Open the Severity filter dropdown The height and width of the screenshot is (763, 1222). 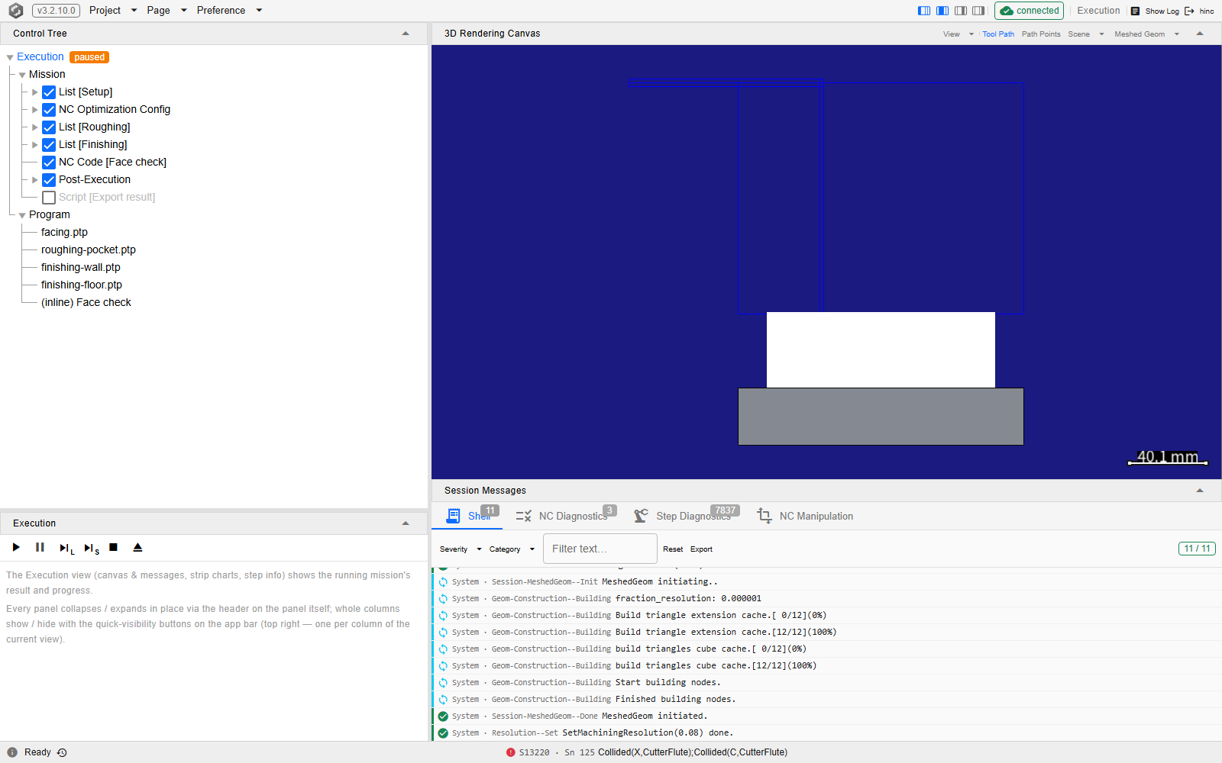coord(461,549)
